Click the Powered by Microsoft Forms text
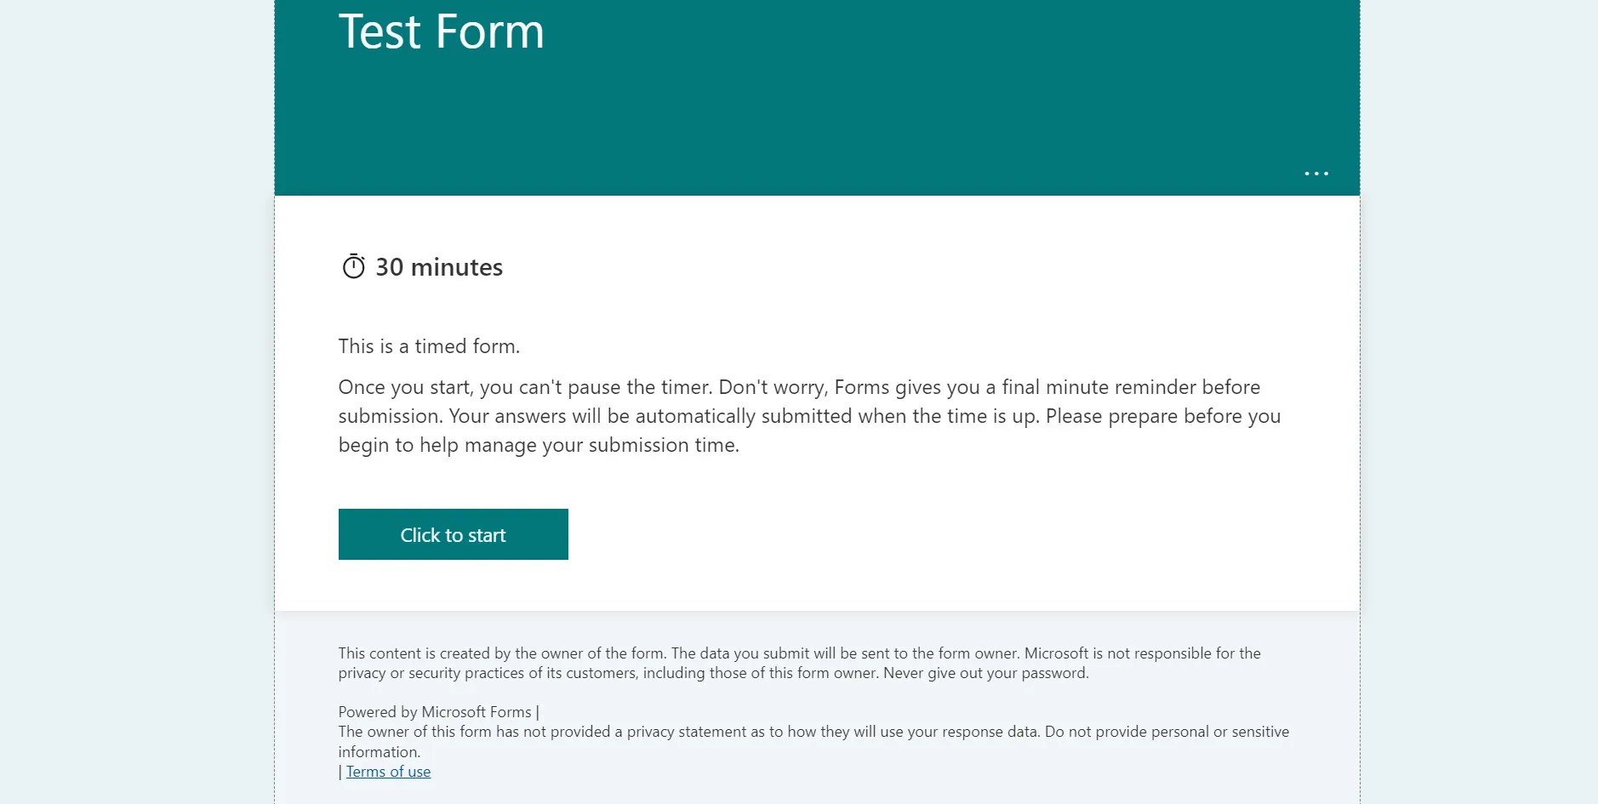This screenshot has height=804, width=1598. (434, 711)
